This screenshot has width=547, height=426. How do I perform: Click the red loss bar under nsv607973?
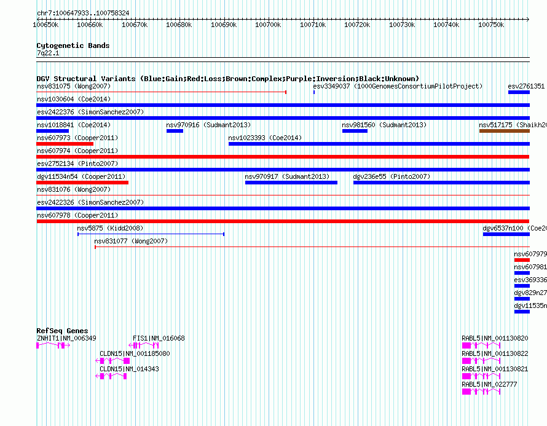point(65,144)
